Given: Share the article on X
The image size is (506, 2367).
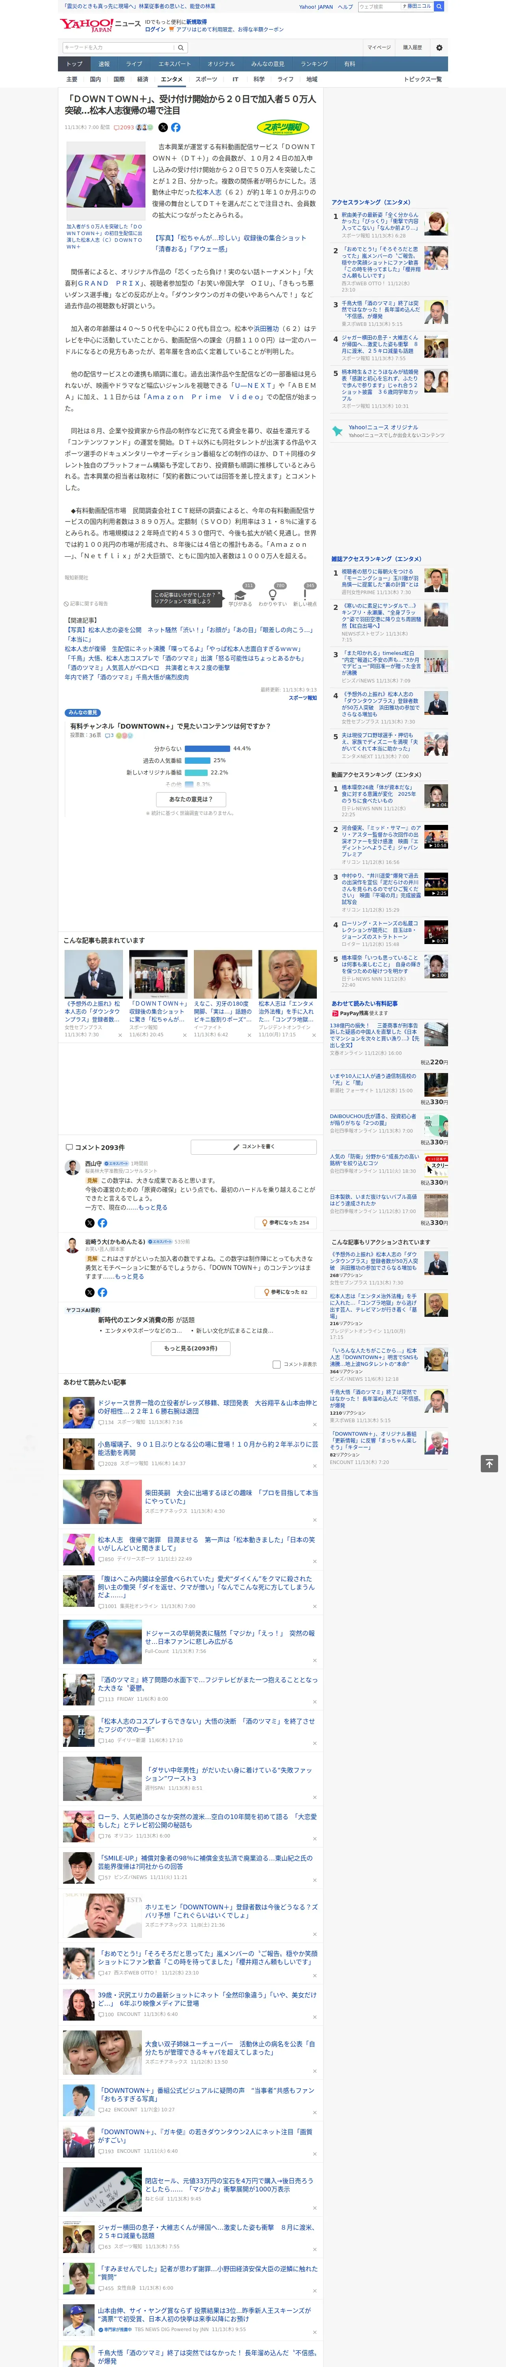Looking at the screenshot, I should [164, 128].
